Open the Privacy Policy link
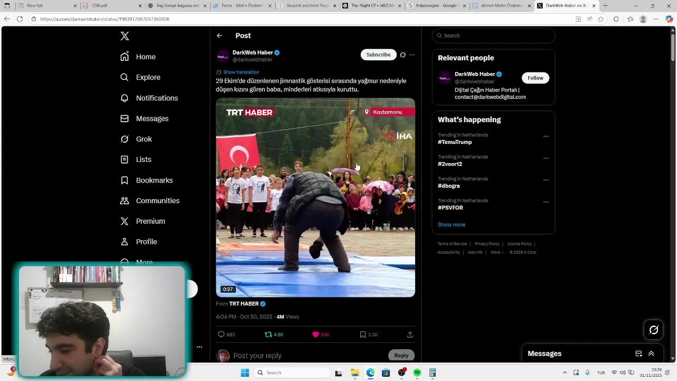Viewport: 677px width, 381px height. click(x=487, y=244)
